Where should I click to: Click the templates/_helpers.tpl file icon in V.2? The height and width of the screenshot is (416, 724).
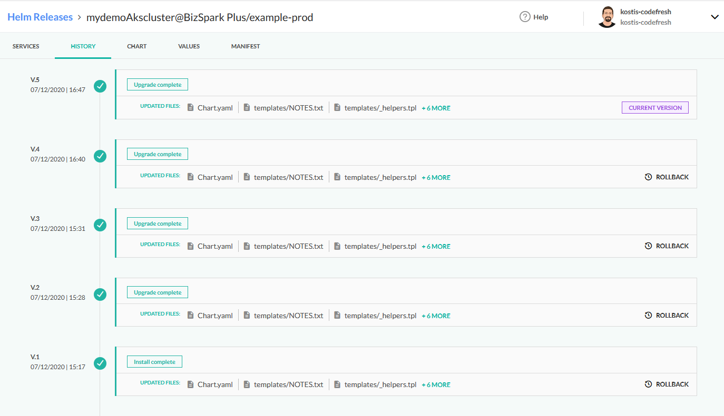click(x=337, y=316)
